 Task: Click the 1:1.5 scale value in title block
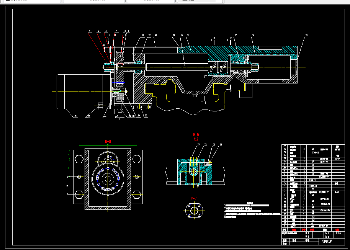coord(338,233)
